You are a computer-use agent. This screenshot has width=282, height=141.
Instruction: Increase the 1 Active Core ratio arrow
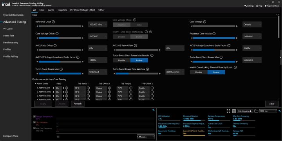pos(63,88)
